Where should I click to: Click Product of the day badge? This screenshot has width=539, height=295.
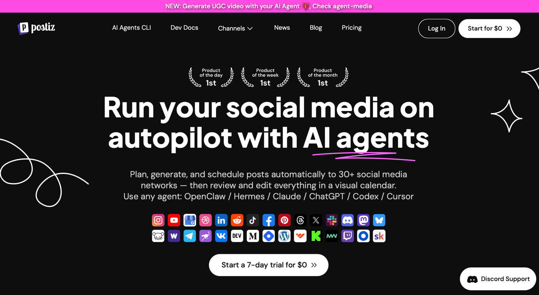211,77
